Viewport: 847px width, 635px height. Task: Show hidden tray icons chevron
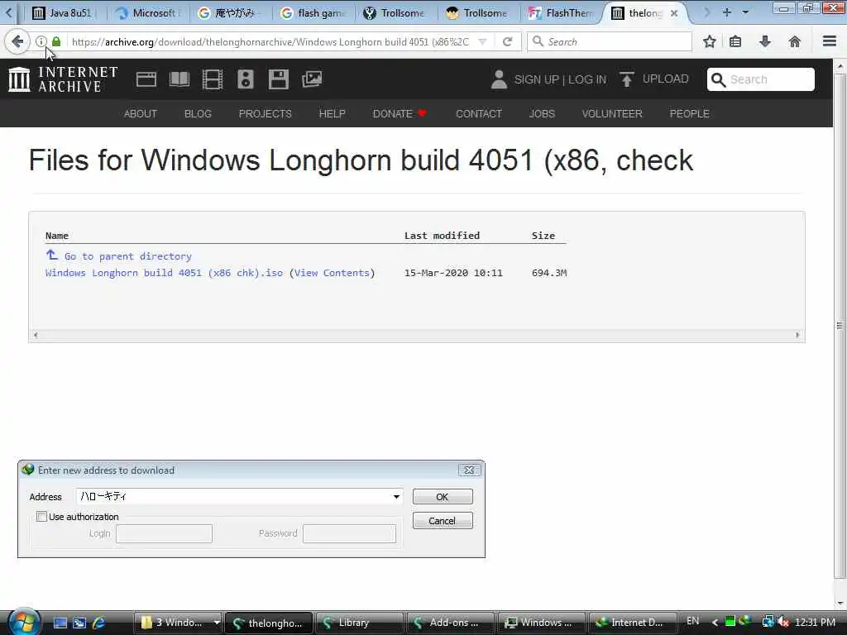point(715,622)
